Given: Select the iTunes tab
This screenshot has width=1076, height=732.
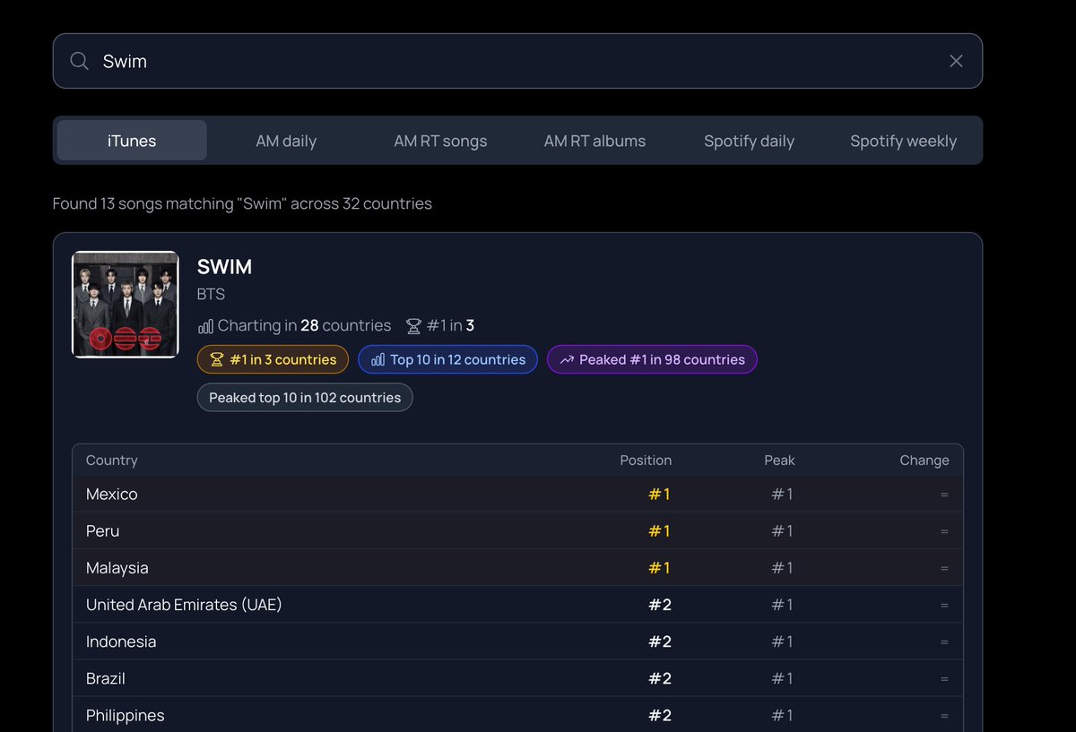Looking at the screenshot, I should [x=132, y=141].
